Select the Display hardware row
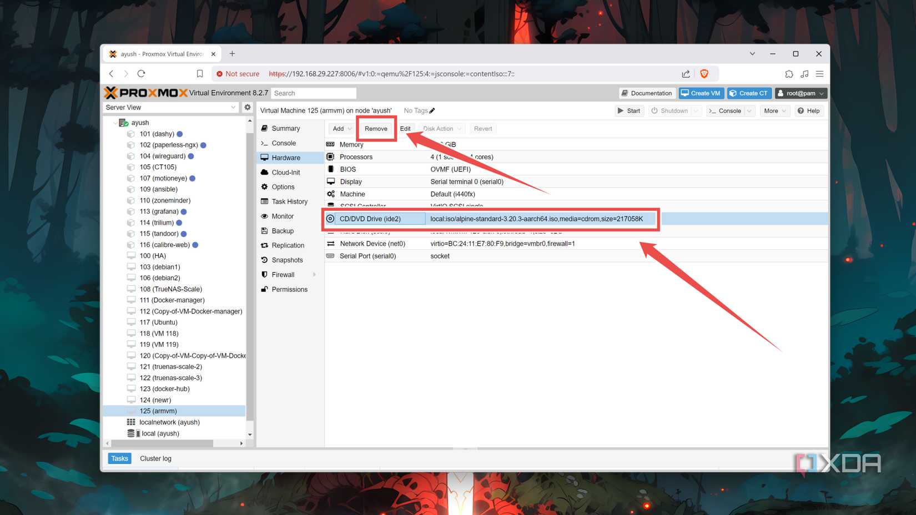916x515 pixels. coord(576,181)
